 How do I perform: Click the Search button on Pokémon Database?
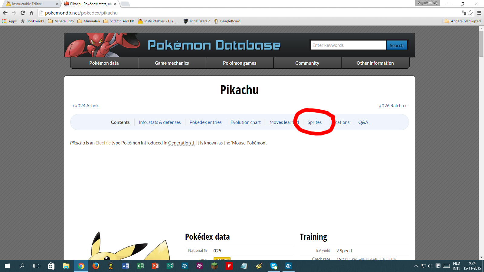(x=397, y=45)
